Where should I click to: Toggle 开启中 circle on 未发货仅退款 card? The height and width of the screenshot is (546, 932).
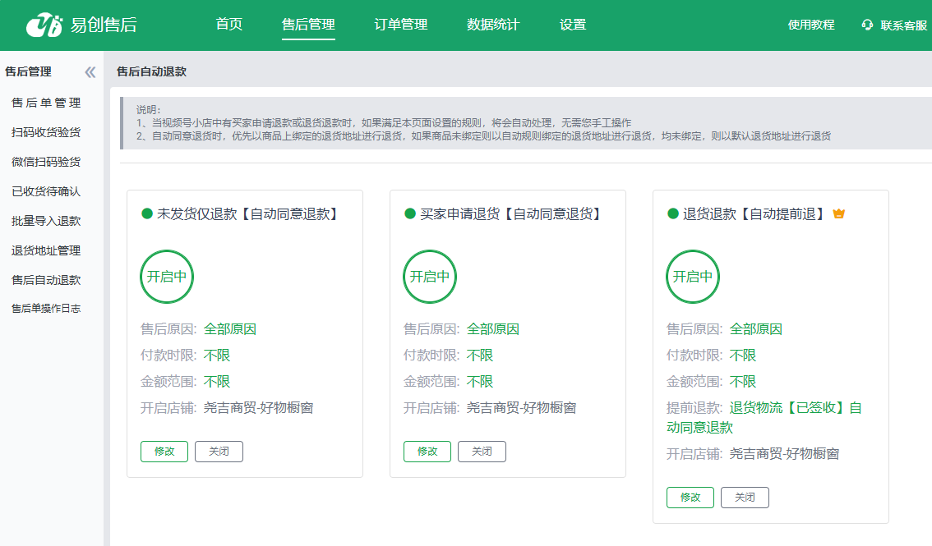click(167, 277)
